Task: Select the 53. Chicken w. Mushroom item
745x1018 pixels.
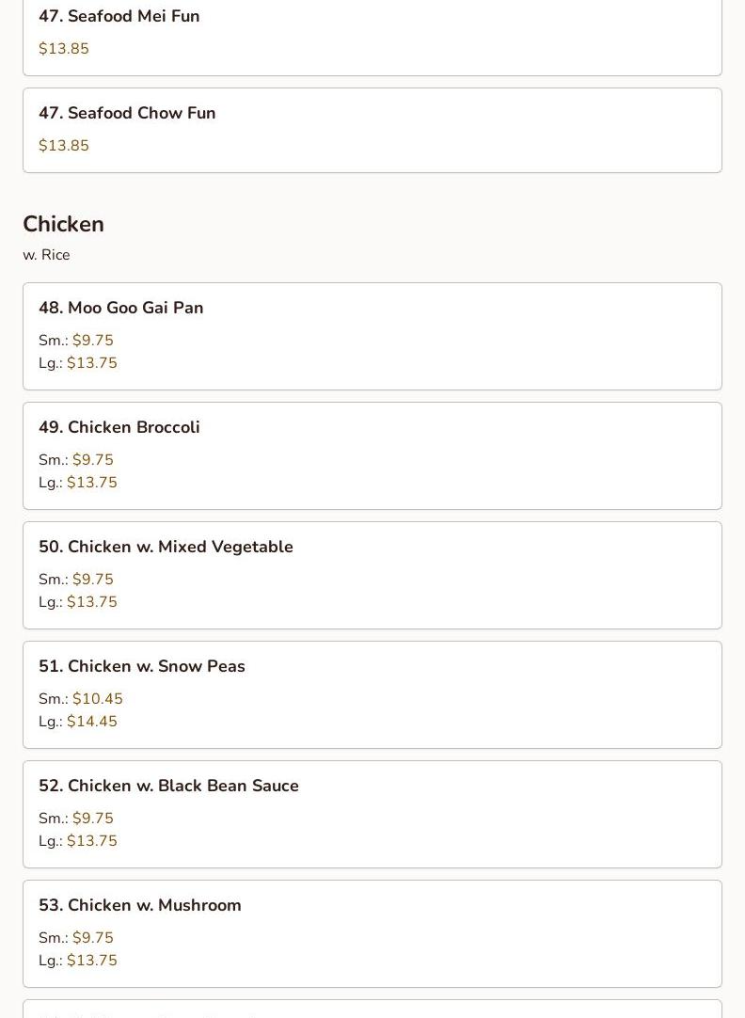Action: 139,905
